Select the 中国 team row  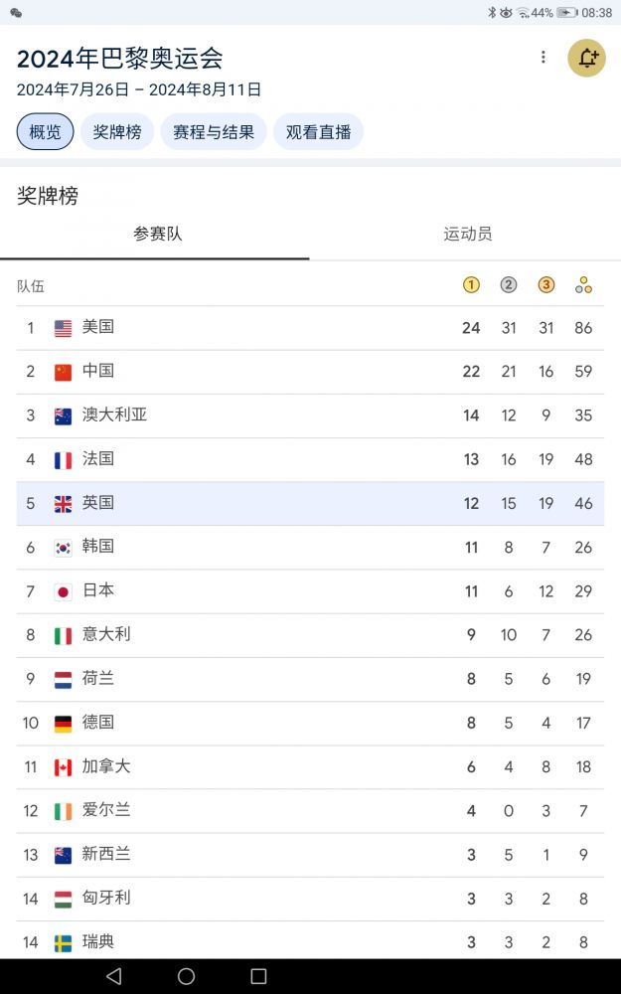tap(310, 372)
